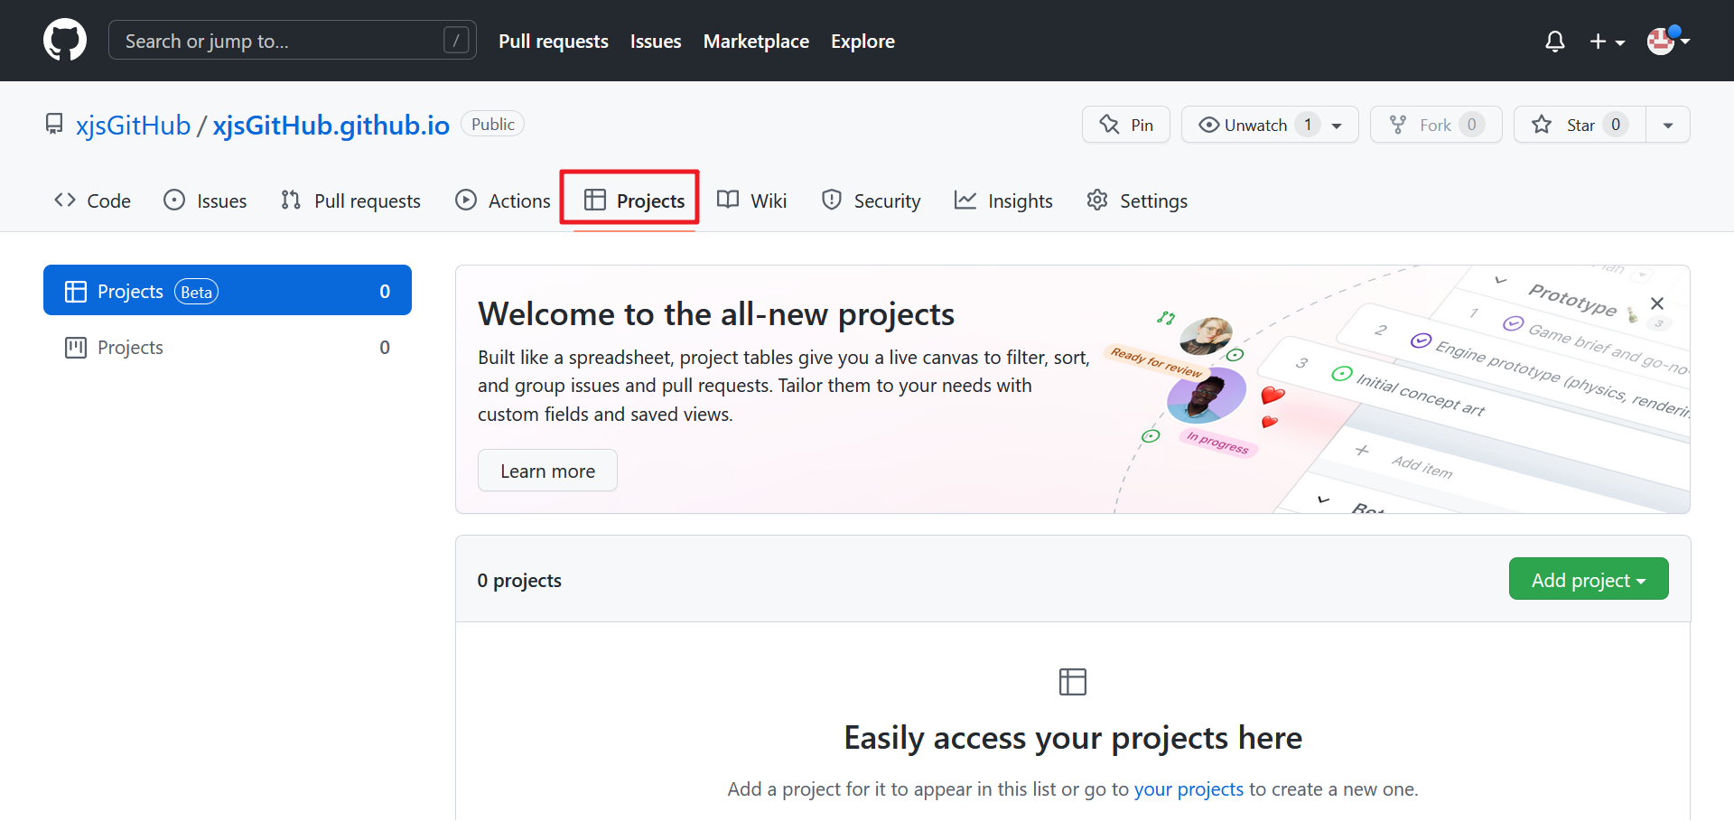Switch to the Settings tab

pos(1137,201)
